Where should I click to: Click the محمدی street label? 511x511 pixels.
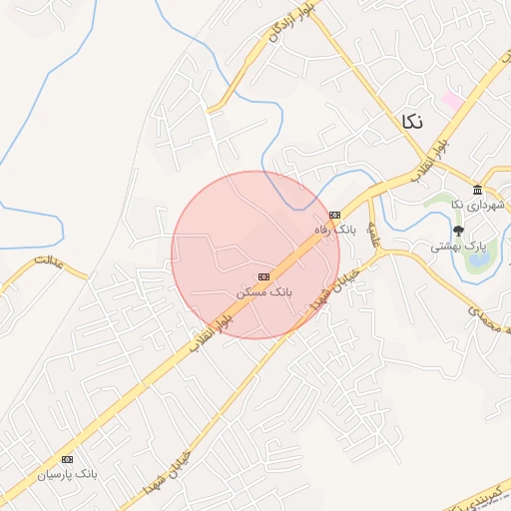click(x=484, y=319)
